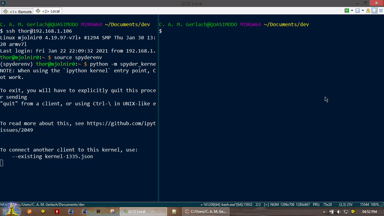384x216 pixels.
Task: Click the yellow lock toolbar icon
Action: tap(368, 11)
